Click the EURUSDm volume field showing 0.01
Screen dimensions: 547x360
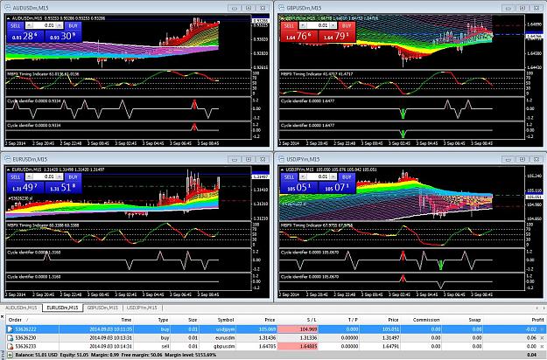(x=45, y=177)
